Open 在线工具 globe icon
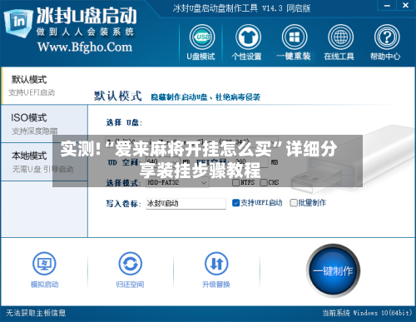 (340, 37)
